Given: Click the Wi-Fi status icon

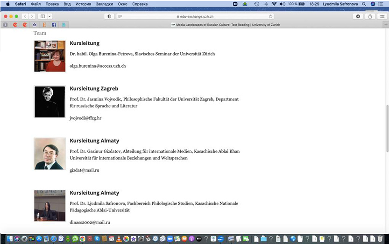Looking at the screenshot, I should (274, 4).
